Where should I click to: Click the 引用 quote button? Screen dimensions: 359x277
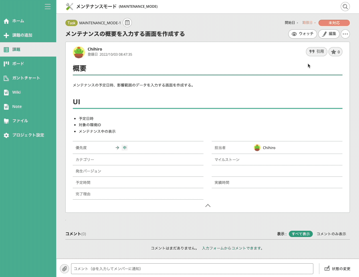[x=316, y=52]
